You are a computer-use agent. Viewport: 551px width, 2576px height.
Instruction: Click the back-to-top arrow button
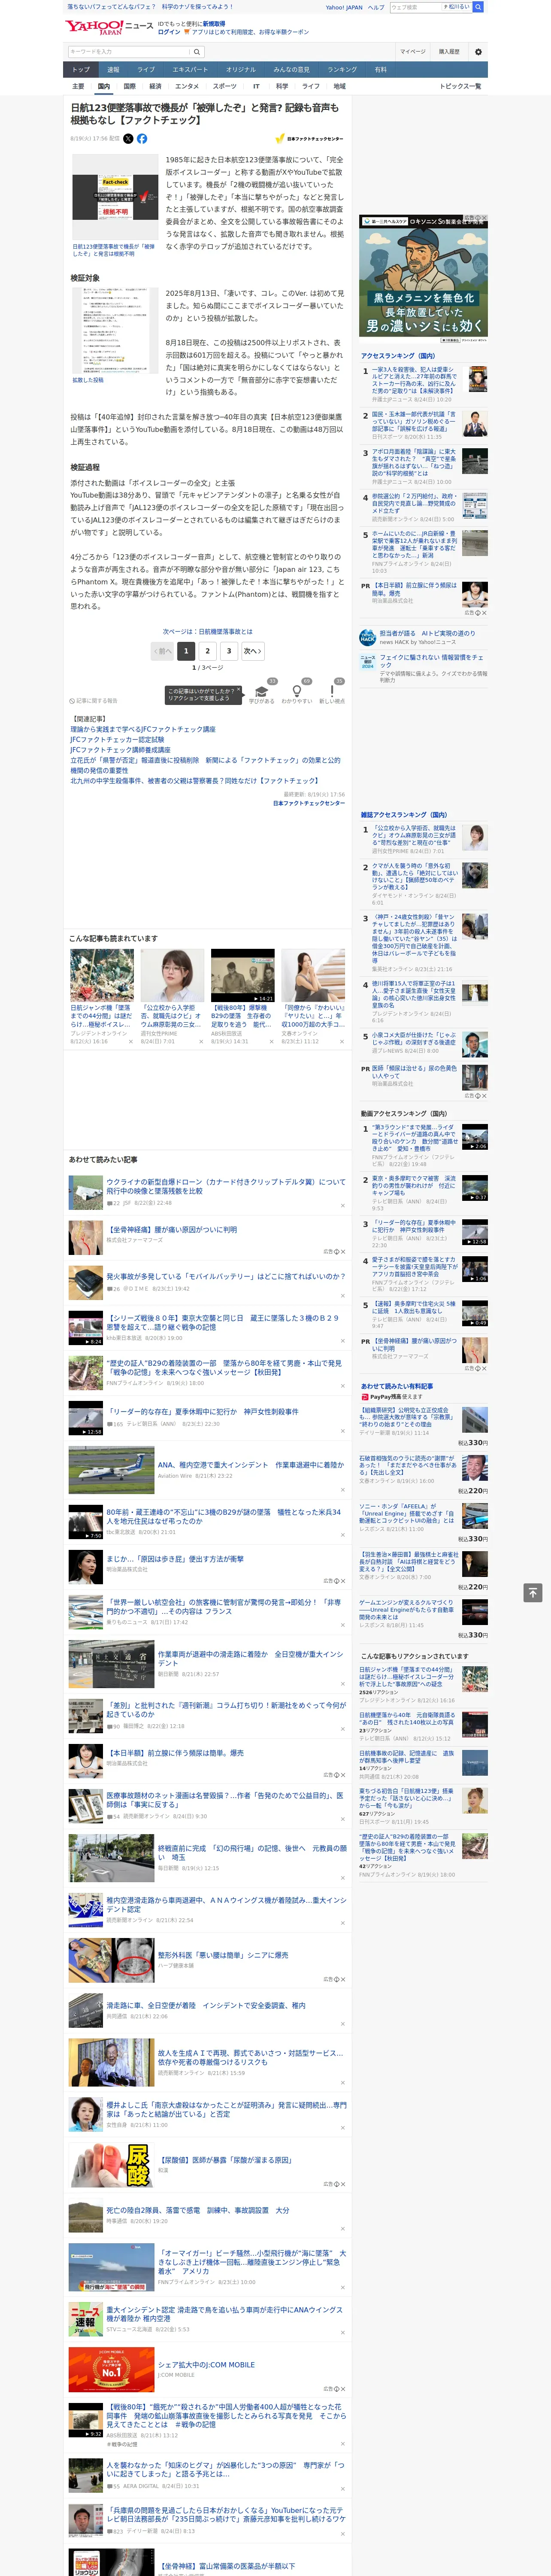coord(533,1593)
